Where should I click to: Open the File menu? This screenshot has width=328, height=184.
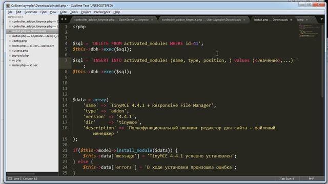click(10, 12)
